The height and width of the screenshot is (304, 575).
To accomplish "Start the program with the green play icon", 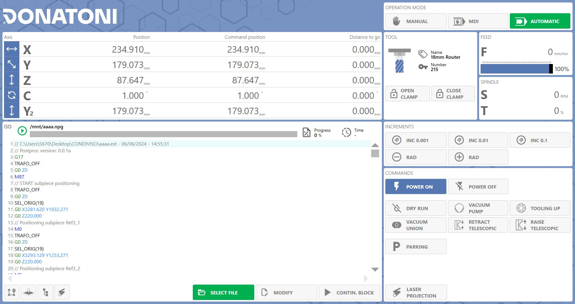I will point(22,131).
